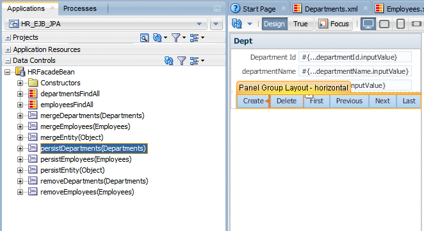
Task: Refresh the Data Controls panel
Action: pos(168,61)
